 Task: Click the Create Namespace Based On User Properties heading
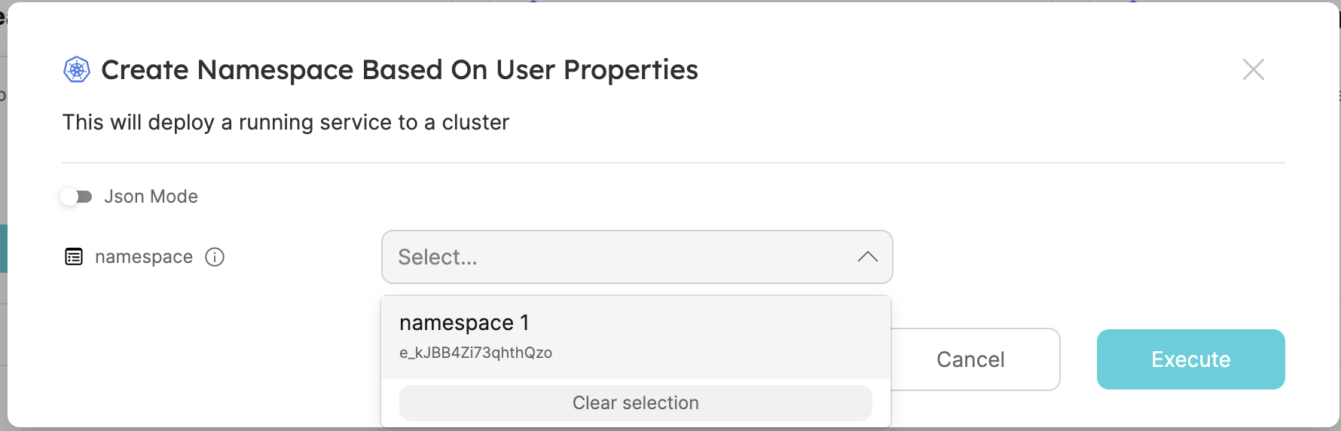tap(399, 70)
